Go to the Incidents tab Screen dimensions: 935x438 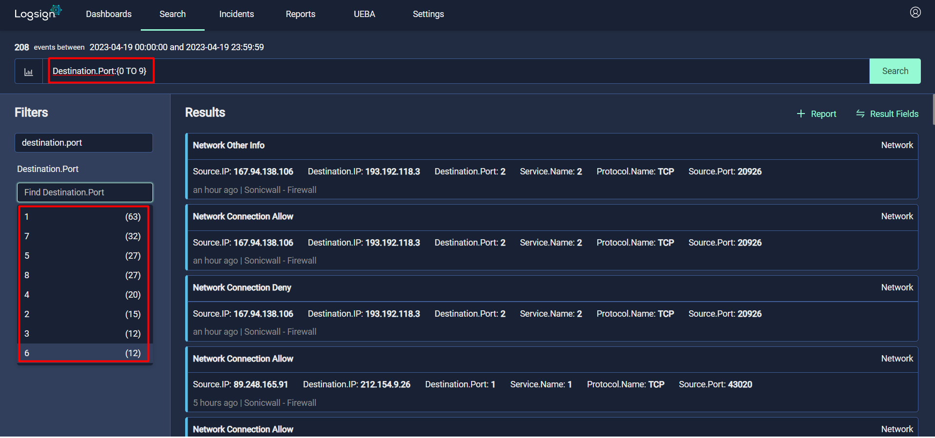pos(236,14)
